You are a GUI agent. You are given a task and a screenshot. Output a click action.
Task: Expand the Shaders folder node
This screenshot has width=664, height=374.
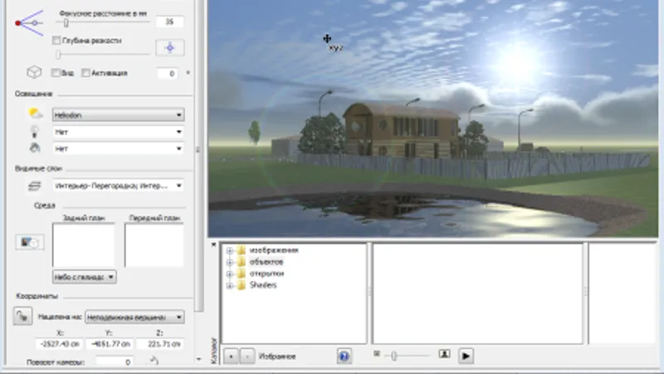pos(230,285)
